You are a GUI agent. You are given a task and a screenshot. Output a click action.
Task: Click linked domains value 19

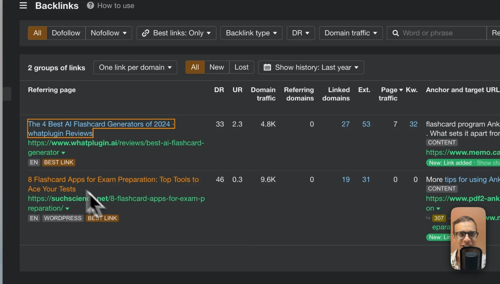tap(346, 180)
